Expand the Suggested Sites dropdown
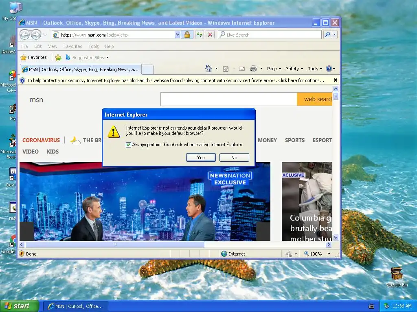This screenshot has width=417, height=312. 107,58
